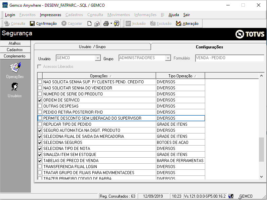The height and width of the screenshot is (200, 267).
Task: Click BARRA DE FERRAMENTAS type cell
Action: pyautogui.click(x=180, y=160)
